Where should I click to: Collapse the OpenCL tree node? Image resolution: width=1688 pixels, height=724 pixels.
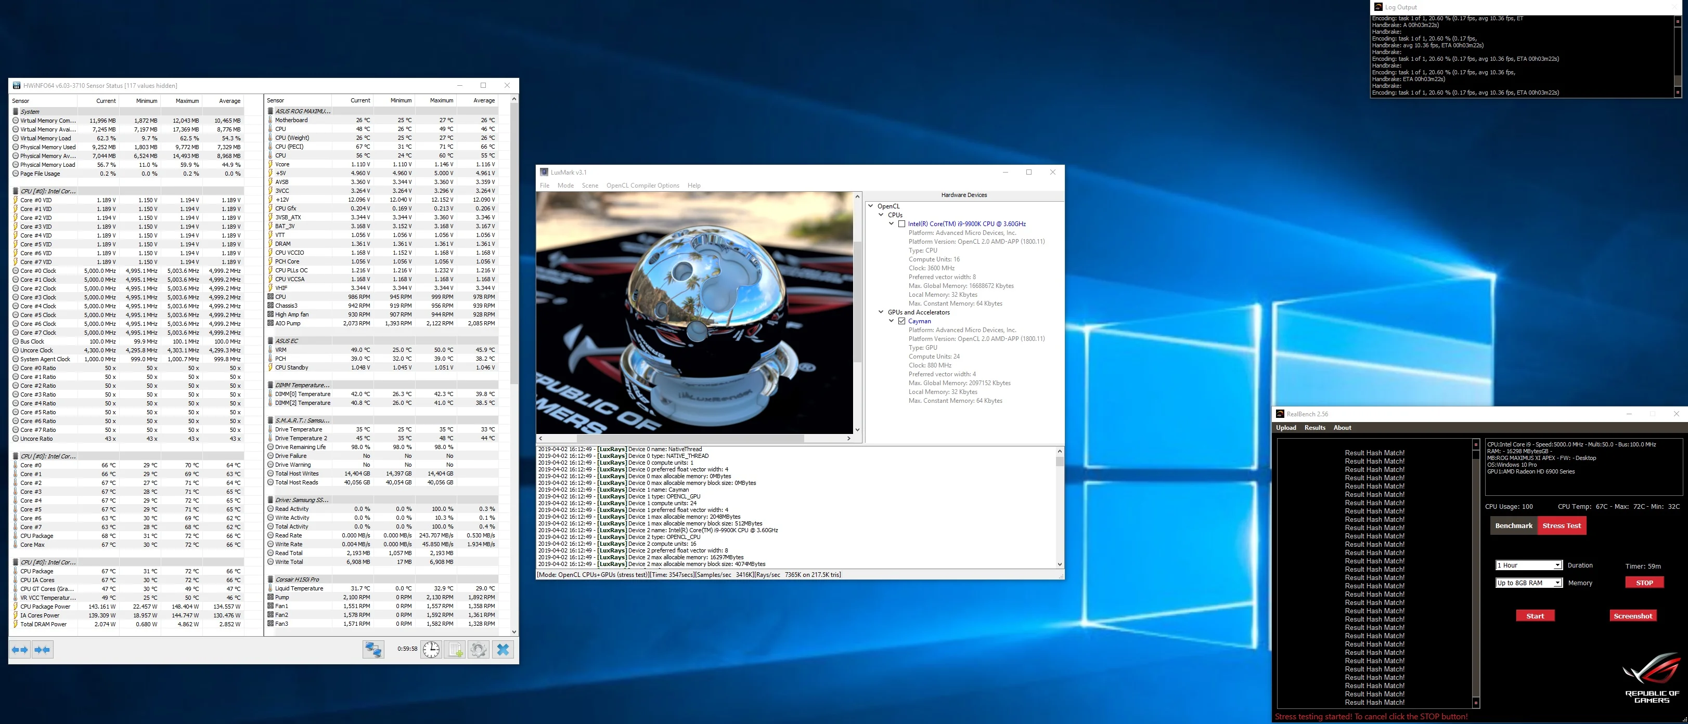(x=871, y=206)
